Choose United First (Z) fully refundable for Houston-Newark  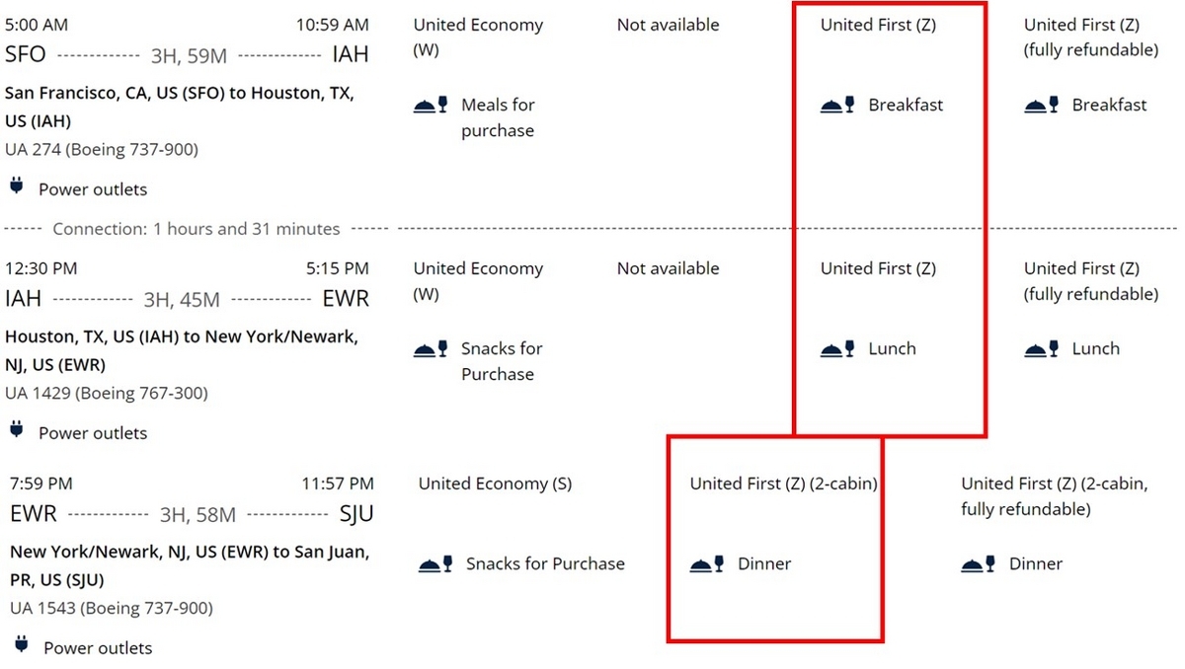click(1090, 281)
